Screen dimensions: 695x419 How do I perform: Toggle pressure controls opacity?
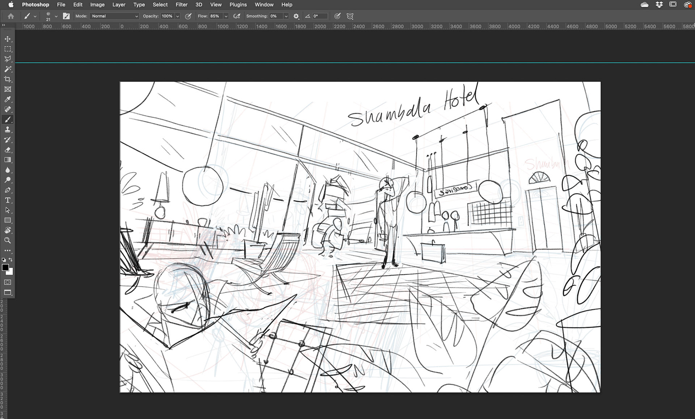pyautogui.click(x=188, y=16)
